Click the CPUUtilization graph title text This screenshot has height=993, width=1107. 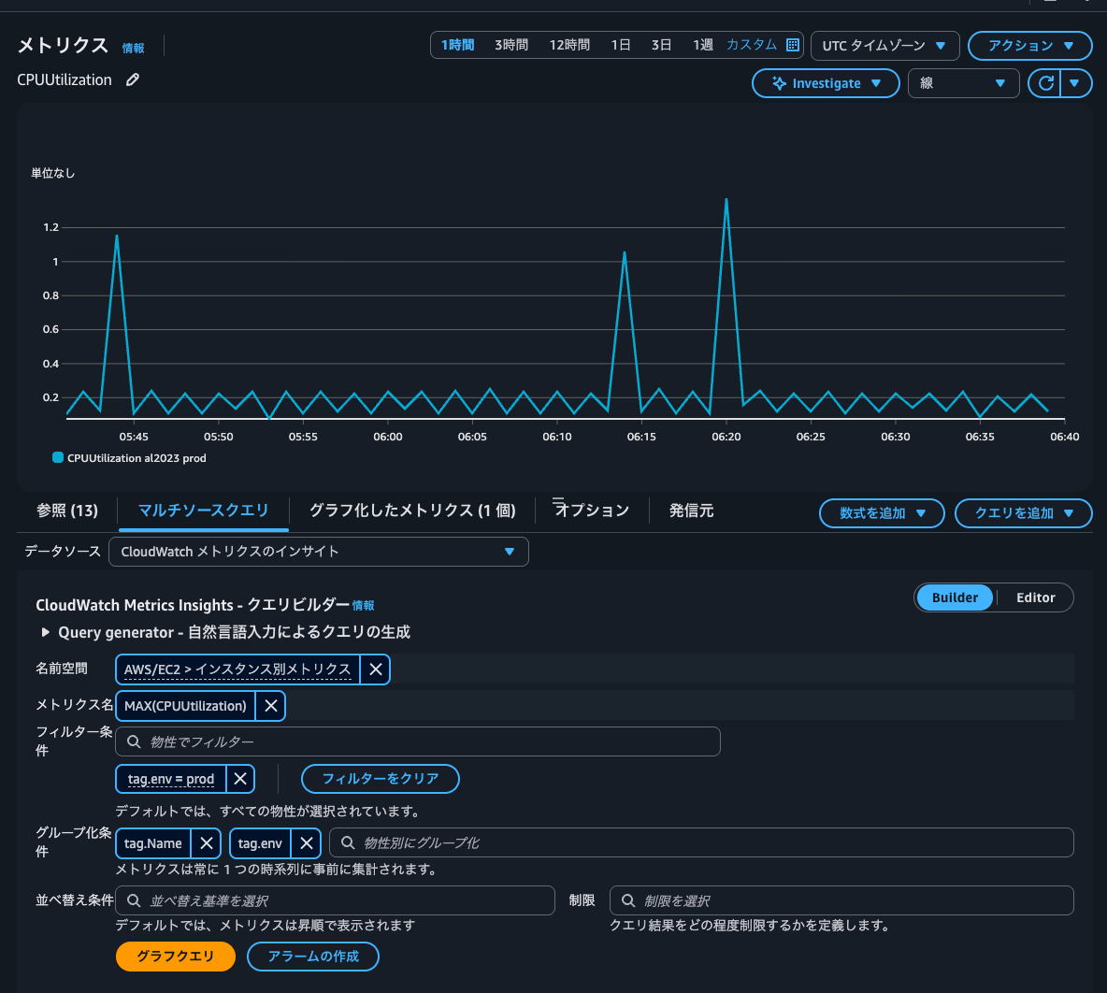pos(65,79)
